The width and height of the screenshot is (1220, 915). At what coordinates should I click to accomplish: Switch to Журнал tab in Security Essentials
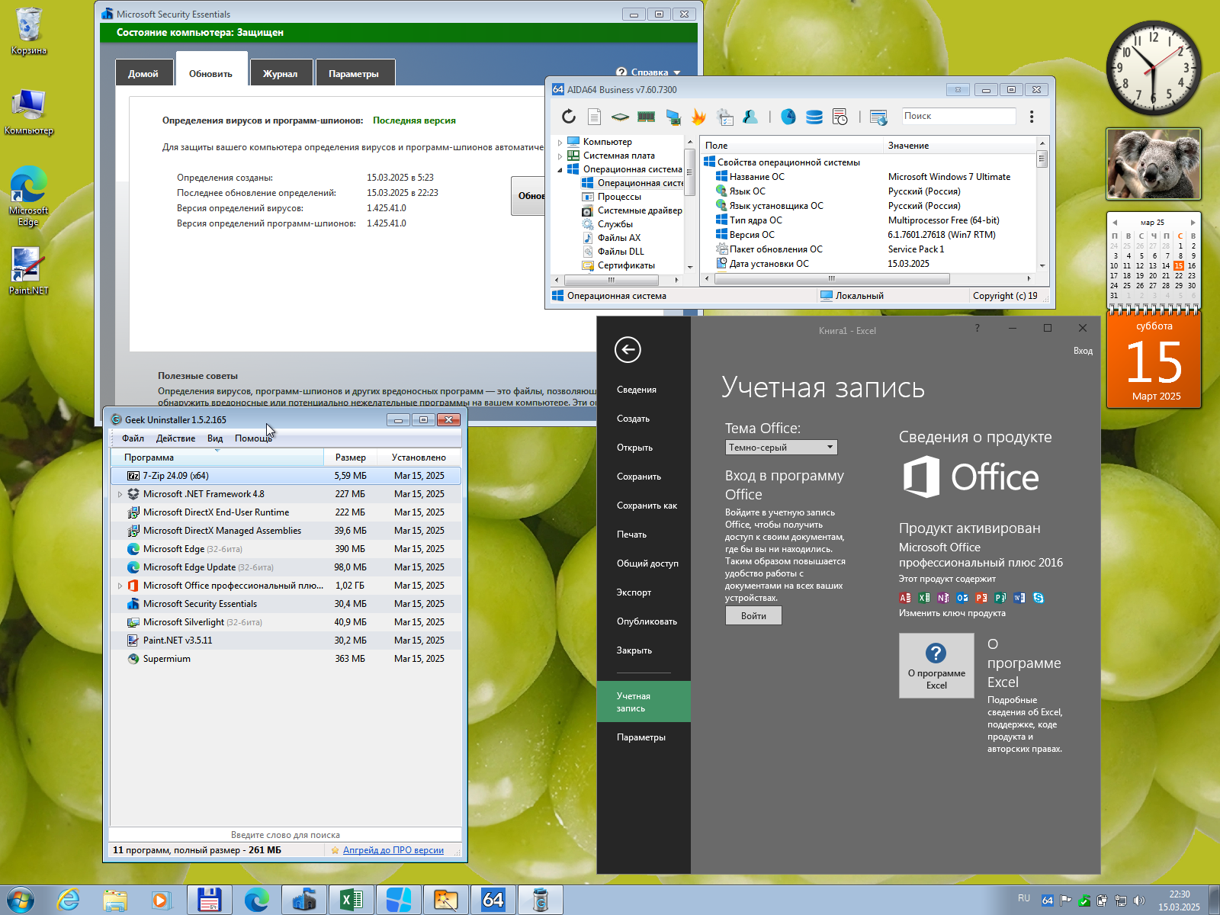click(281, 73)
